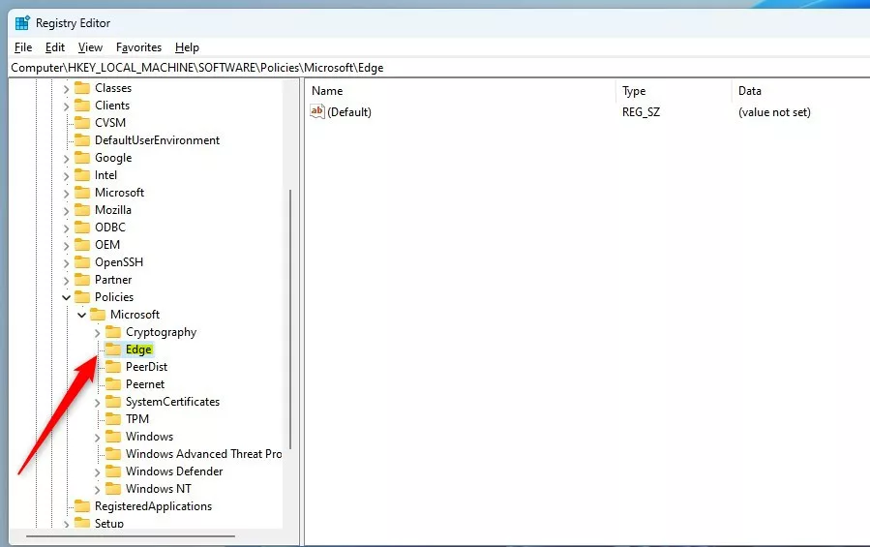Select Windows Advanced Threat Pro key
Screen dimensions: 870x547
click(x=203, y=454)
